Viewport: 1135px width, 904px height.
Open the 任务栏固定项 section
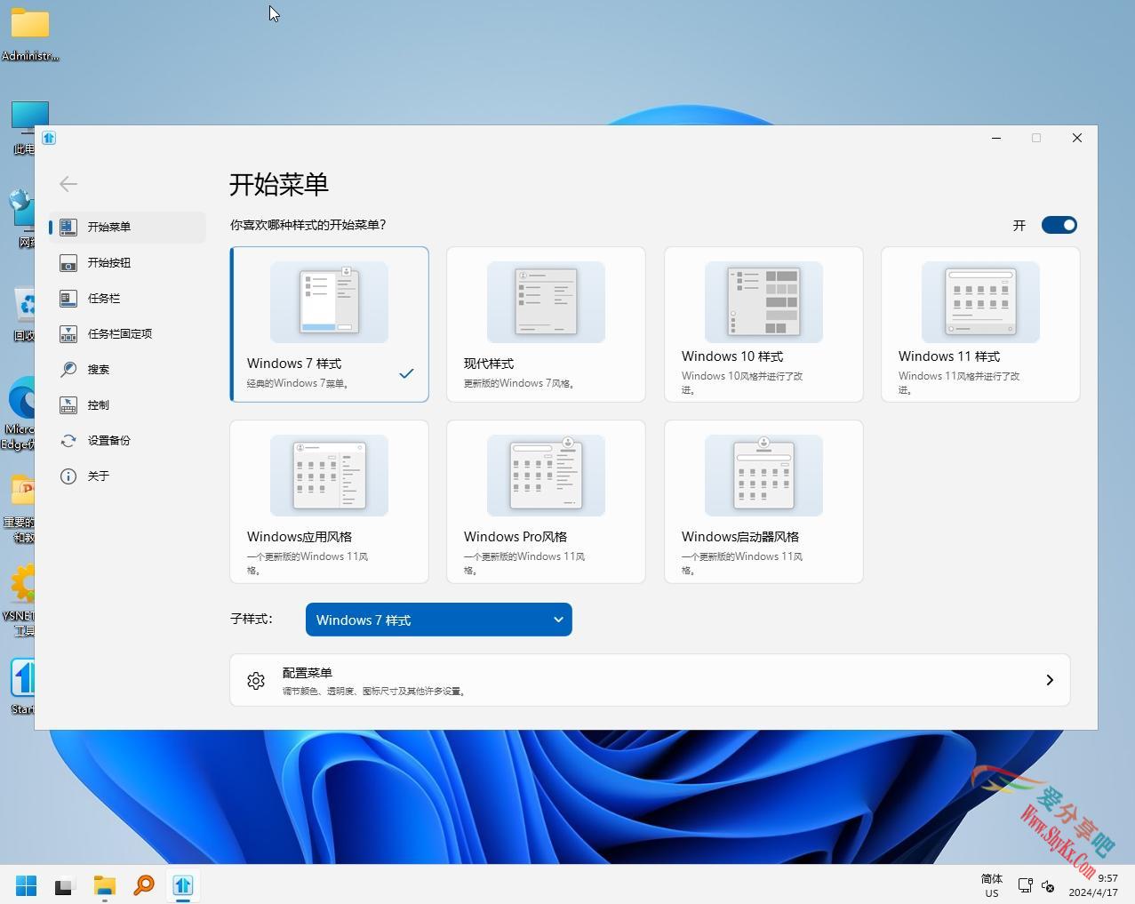coord(127,334)
